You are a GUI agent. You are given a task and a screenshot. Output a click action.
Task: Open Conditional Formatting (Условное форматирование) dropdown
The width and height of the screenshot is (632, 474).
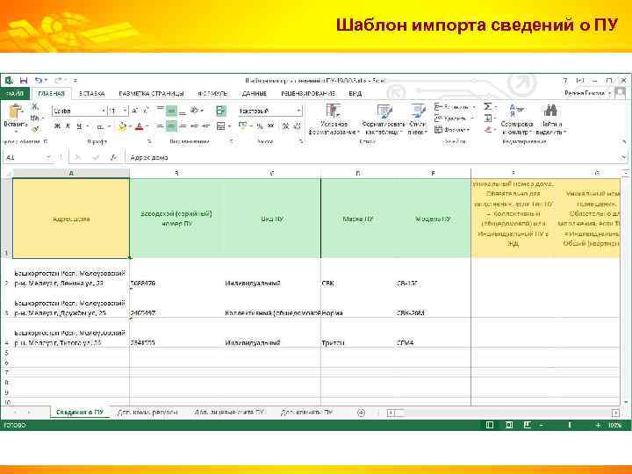click(334, 118)
